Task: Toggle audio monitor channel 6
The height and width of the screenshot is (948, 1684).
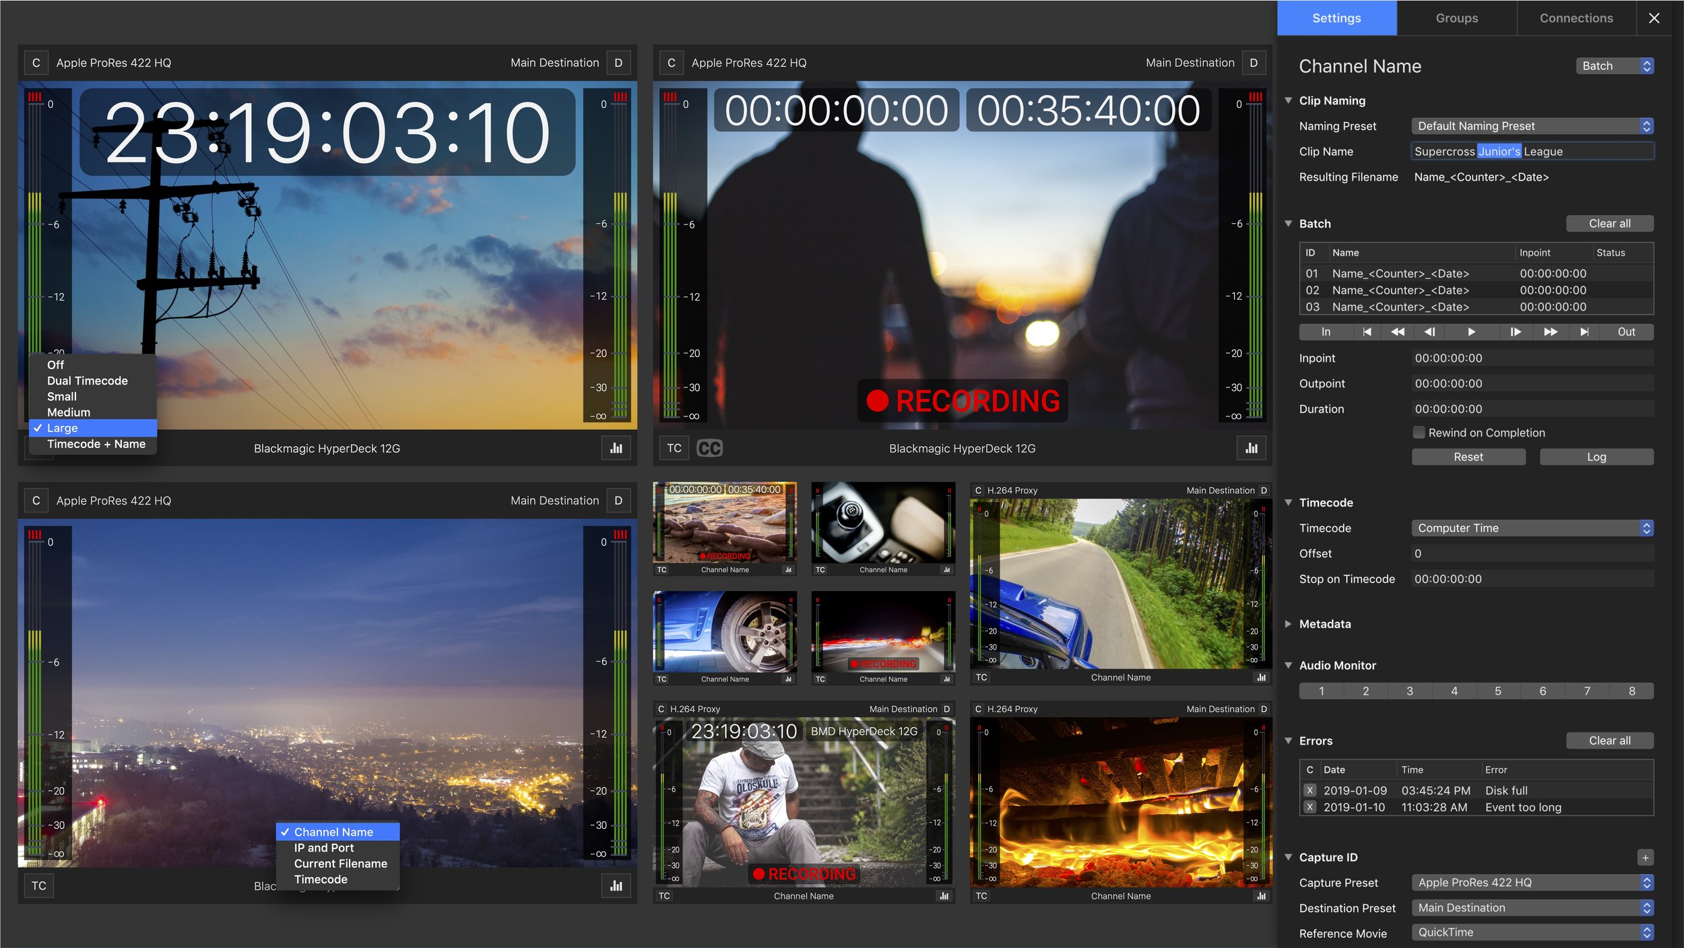Action: click(1542, 691)
